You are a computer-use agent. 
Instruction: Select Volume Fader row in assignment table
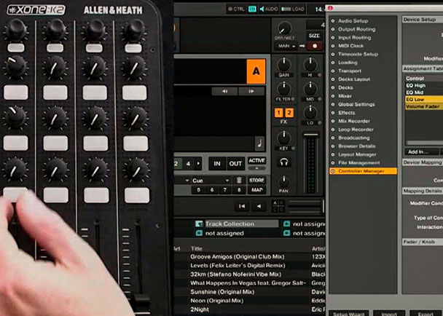click(x=424, y=106)
